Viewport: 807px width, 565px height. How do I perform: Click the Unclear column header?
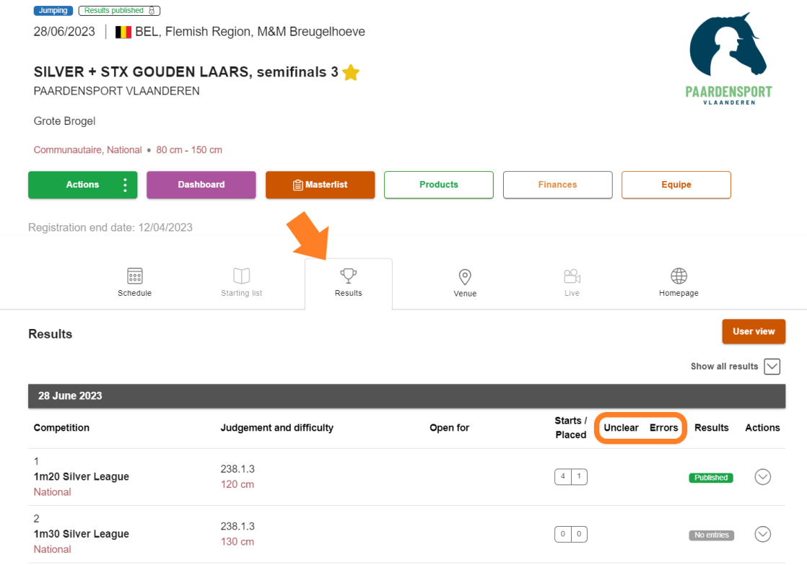(621, 428)
